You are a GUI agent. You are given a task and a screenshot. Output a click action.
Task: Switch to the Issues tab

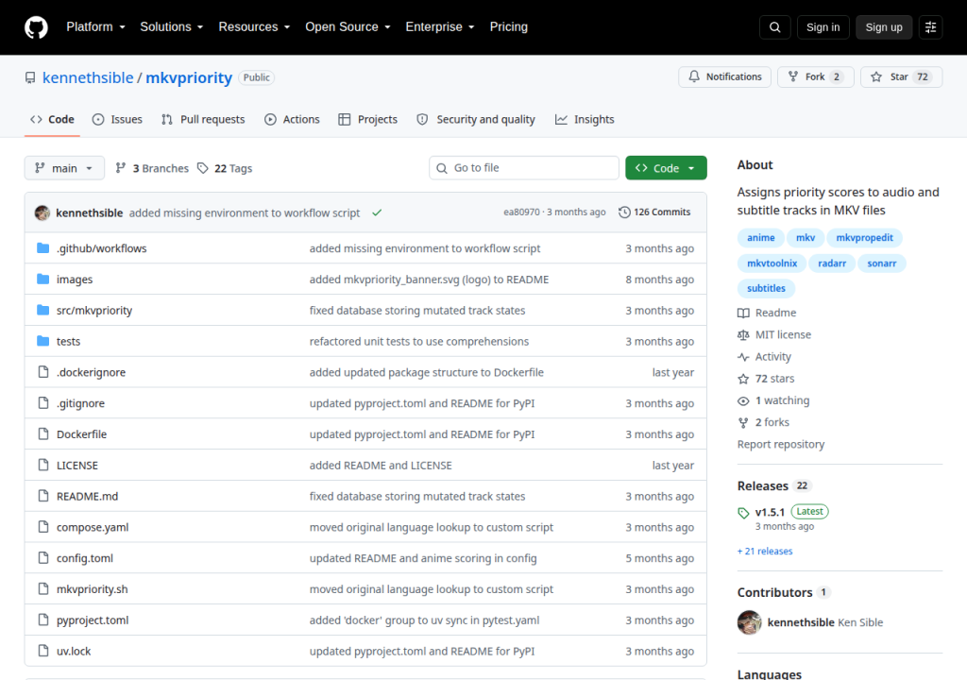pos(117,119)
